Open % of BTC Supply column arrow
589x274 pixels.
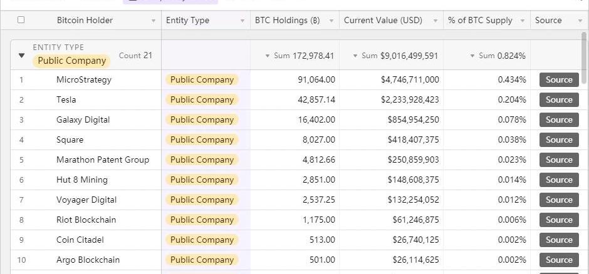(522, 21)
